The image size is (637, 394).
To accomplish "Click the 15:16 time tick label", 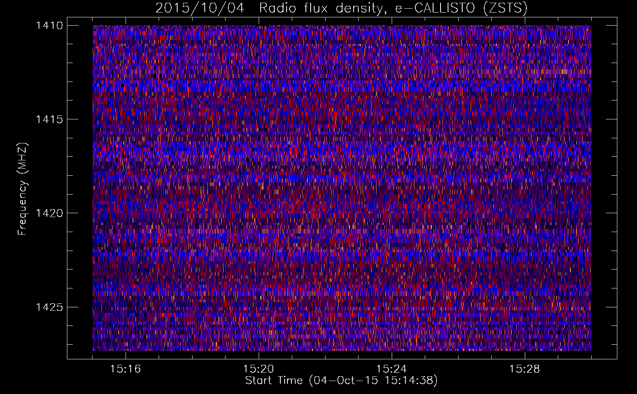I will pyautogui.click(x=126, y=369).
